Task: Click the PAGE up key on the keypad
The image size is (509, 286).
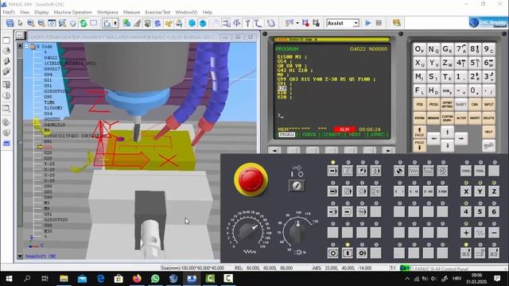Action: pos(419,132)
